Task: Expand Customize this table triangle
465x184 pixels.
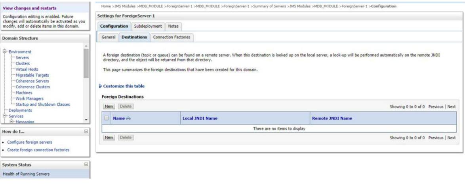Action: coord(100,86)
